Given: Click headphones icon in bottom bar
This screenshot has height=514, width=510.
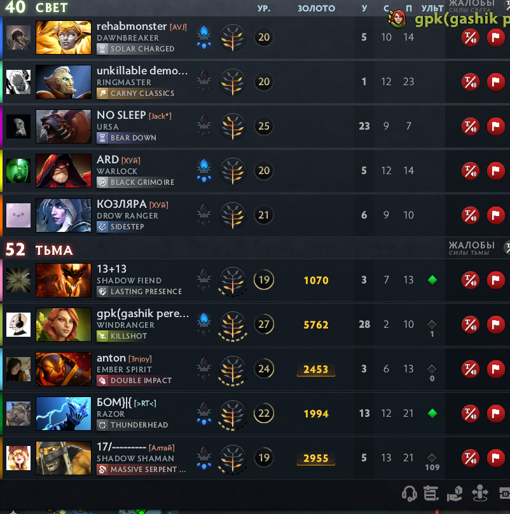Looking at the screenshot, I should tap(410, 493).
